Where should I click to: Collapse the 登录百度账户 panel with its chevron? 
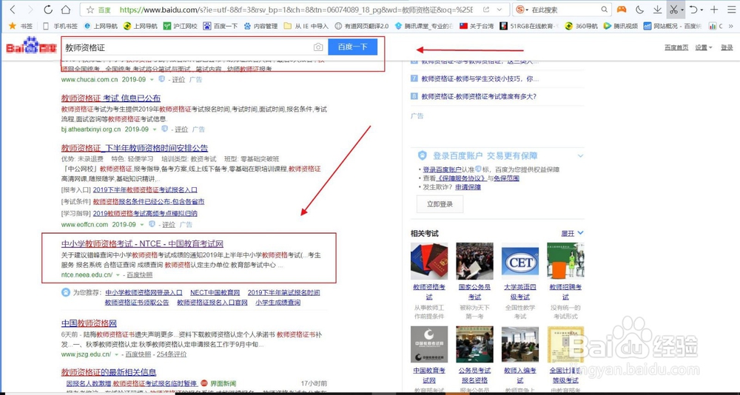tap(580, 156)
